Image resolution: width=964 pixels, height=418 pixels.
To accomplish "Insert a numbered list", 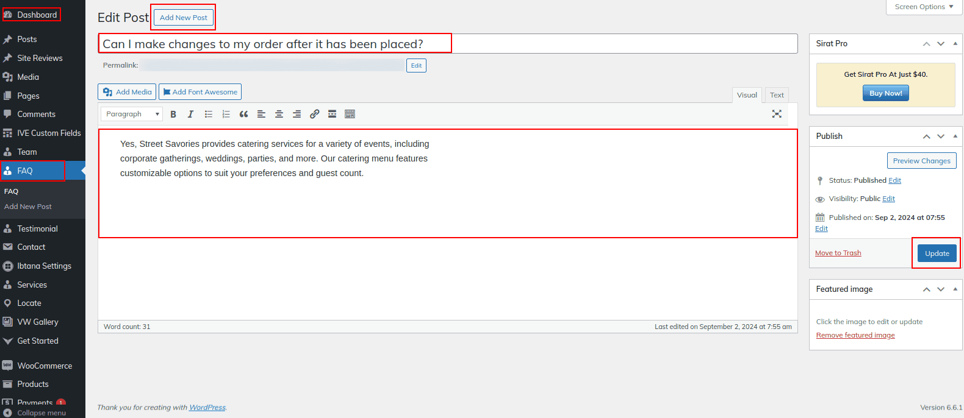I will pos(226,114).
